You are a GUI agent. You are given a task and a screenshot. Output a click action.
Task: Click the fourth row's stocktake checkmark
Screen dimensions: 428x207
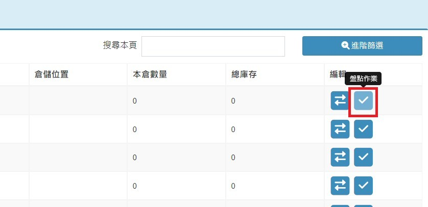(x=363, y=186)
